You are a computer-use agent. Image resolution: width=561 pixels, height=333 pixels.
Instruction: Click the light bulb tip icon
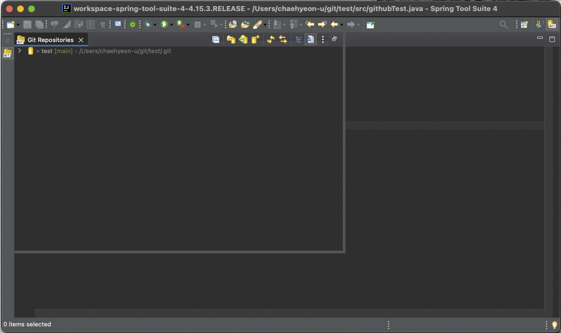(x=554, y=325)
